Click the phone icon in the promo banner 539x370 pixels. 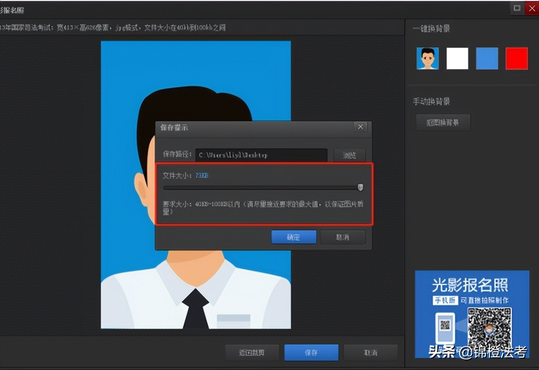pyautogui.click(x=445, y=329)
